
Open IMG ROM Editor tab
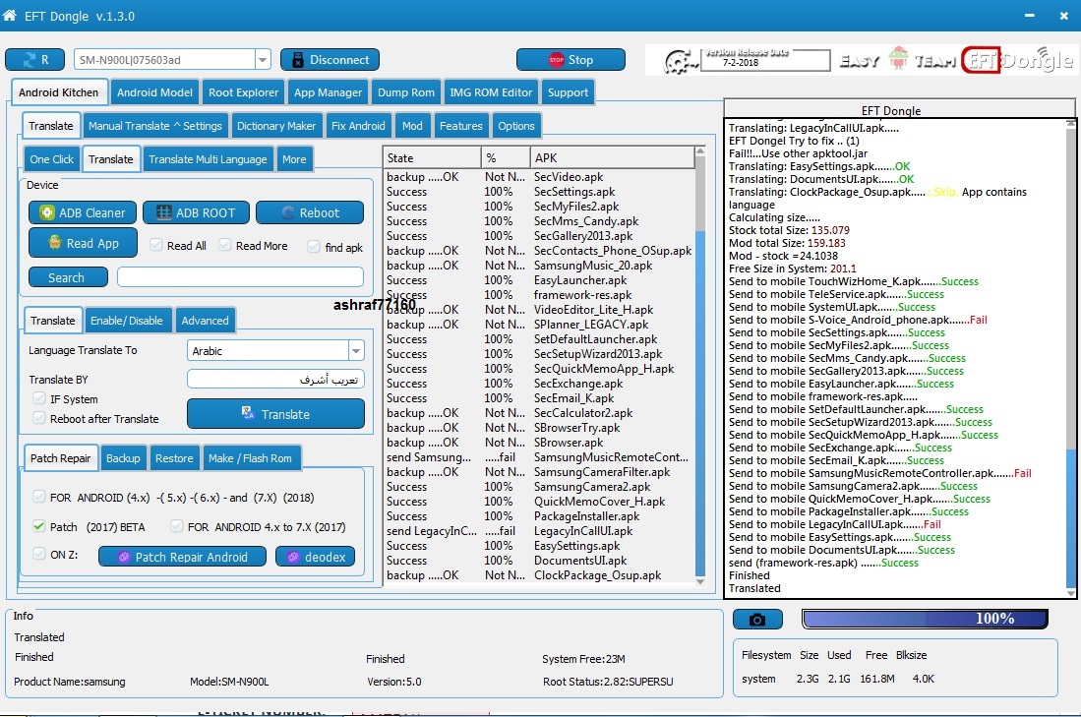(x=491, y=92)
